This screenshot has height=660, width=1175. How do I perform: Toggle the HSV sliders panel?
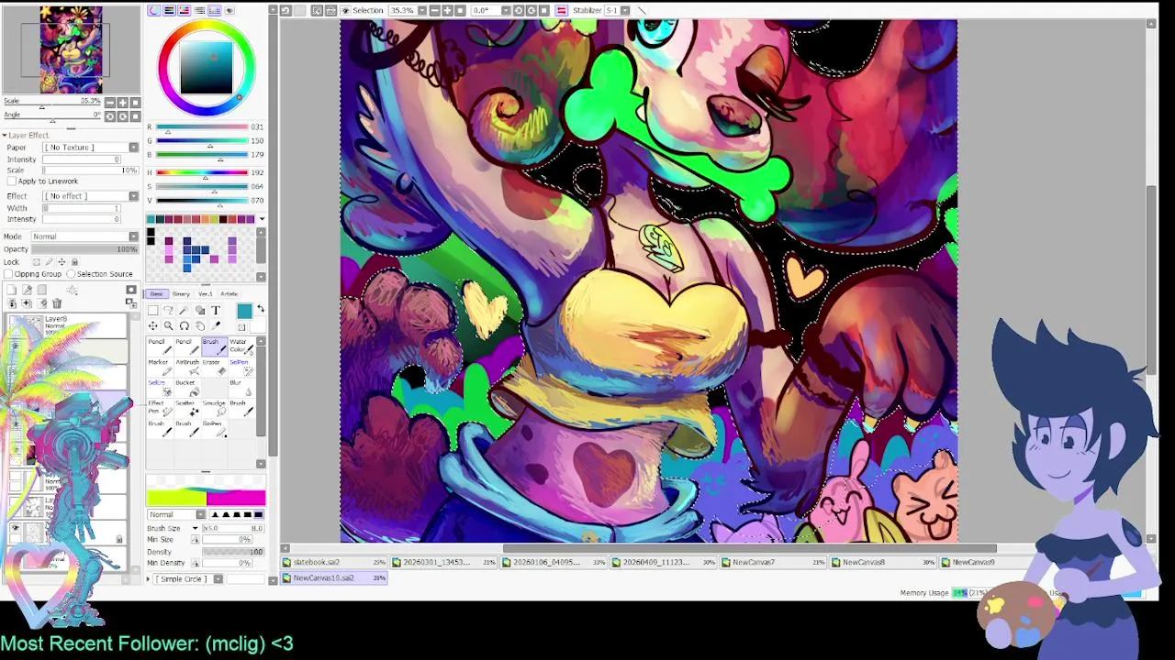184,10
